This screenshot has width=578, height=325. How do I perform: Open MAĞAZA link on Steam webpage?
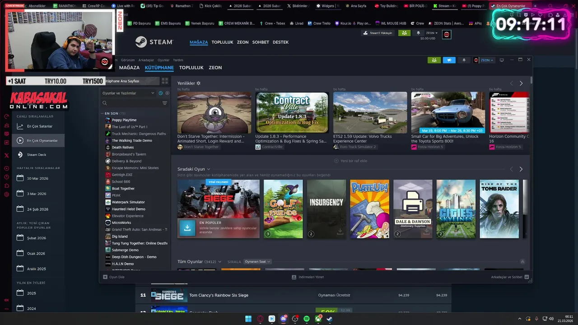[x=199, y=42]
